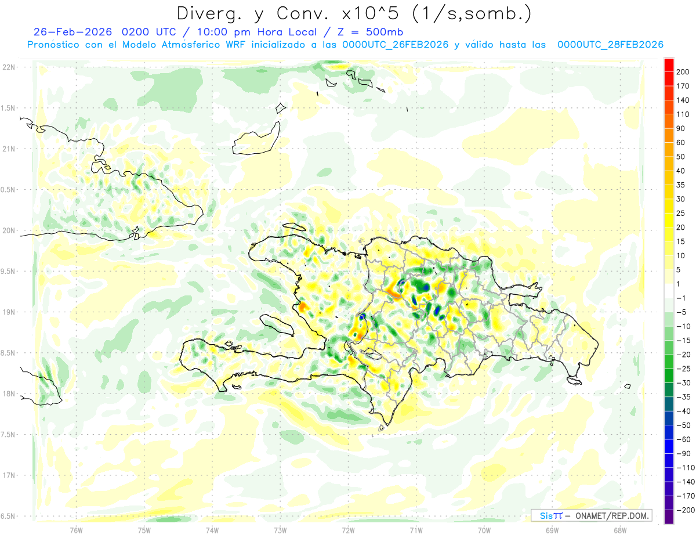
Task: Click the '9.5N' latitude label
Action: [x=9, y=272]
